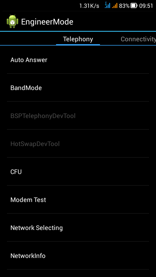Tap the EngineerMode title text

click(x=47, y=22)
